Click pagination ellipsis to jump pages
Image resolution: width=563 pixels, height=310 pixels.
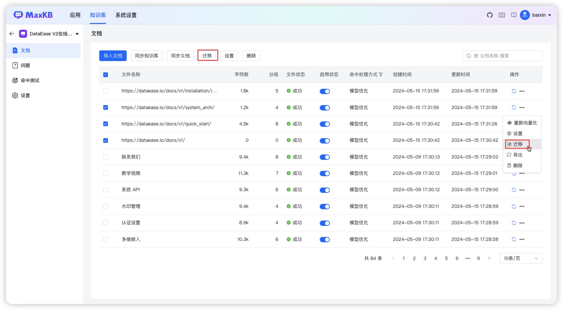(468, 258)
